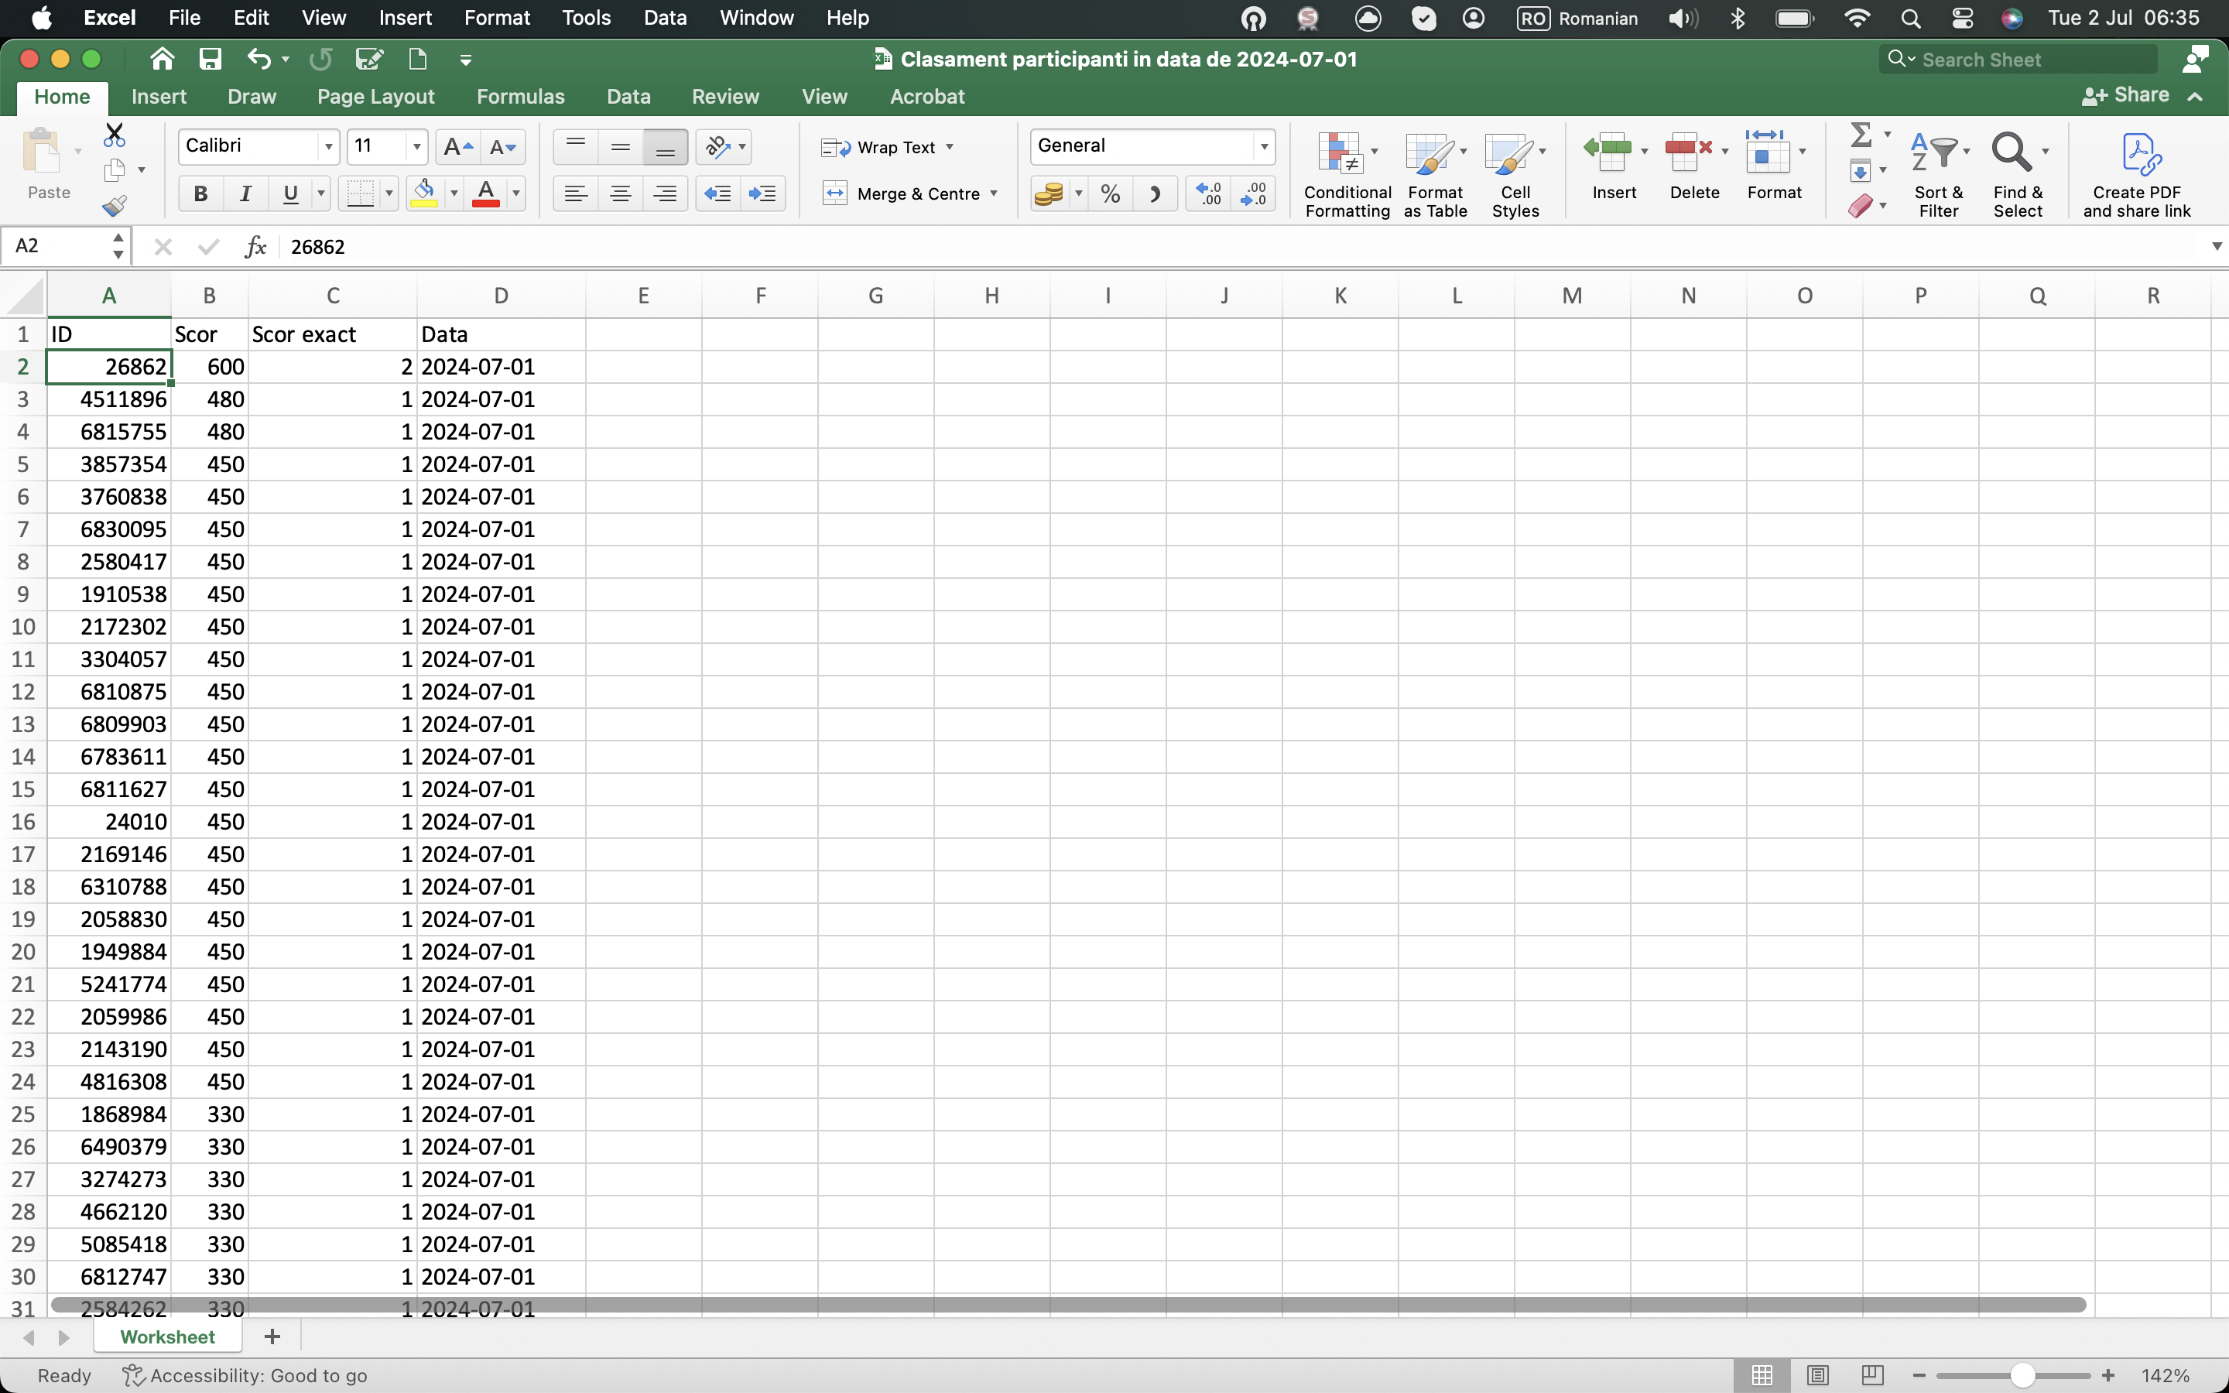This screenshot has width=2229, height=1393.
Task: Click the AutoSum sigma icon
Action: click(x=1861, y=135)
